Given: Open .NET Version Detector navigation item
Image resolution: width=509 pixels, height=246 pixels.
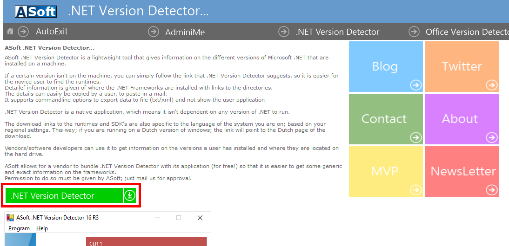Looking at the screenshot, I should [x=337, y=32].
